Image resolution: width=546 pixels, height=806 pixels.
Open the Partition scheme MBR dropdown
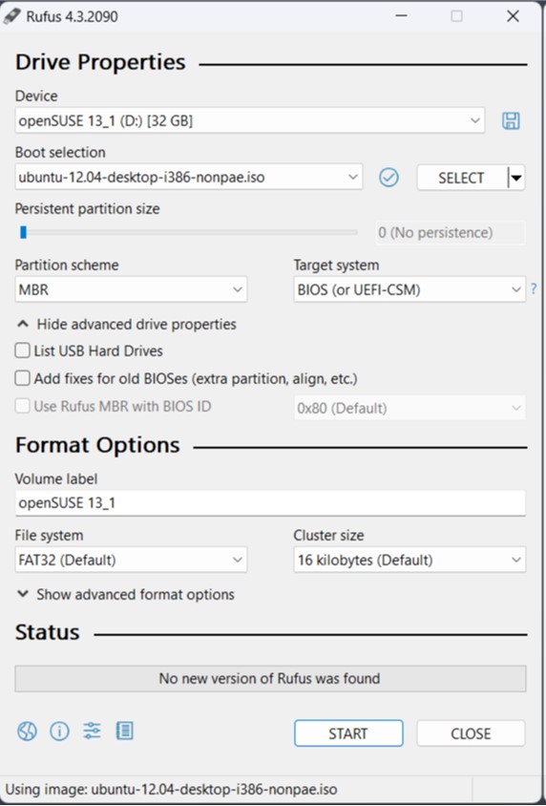(x=131, y=289)
